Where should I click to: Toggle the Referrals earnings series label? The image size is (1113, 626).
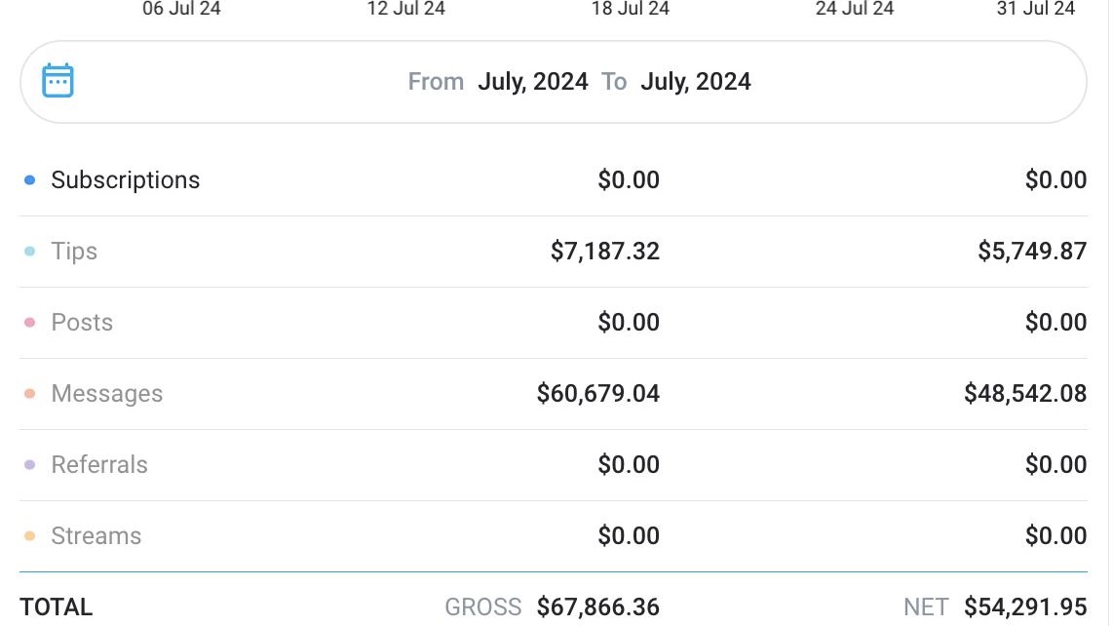point(99,465)
